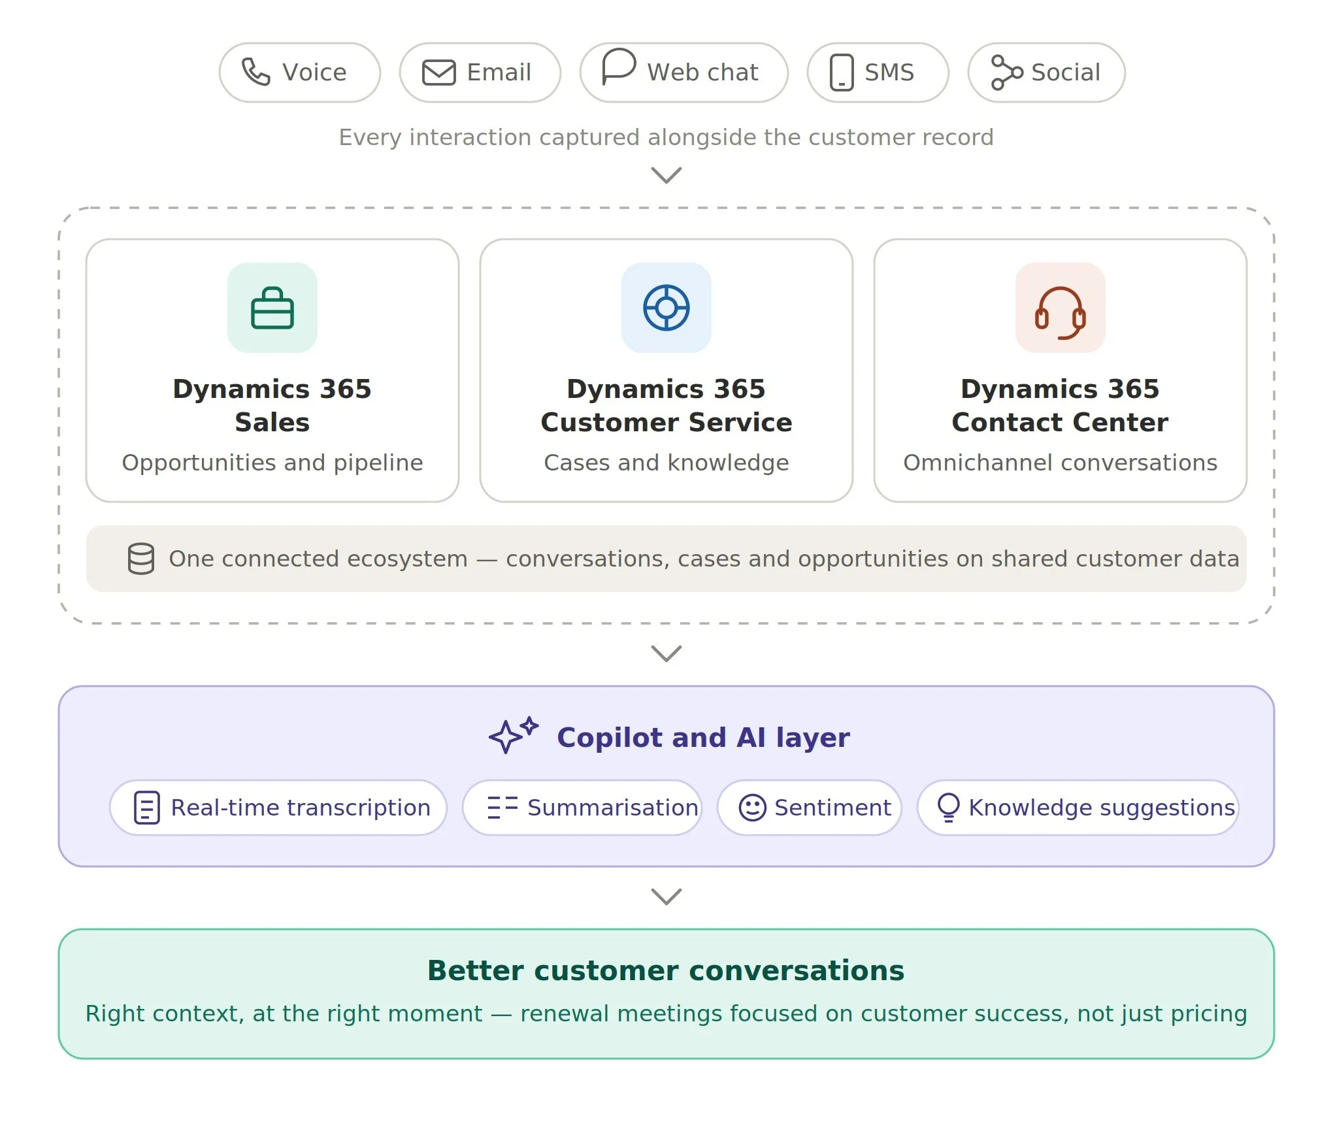This screenshot has width=1333, height=1137.
Task: Click the share-nodes Social icon
Action: tap(1007, 73)
